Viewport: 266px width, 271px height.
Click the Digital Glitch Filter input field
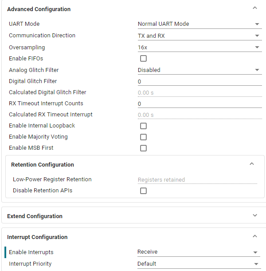tap(199, 82)
